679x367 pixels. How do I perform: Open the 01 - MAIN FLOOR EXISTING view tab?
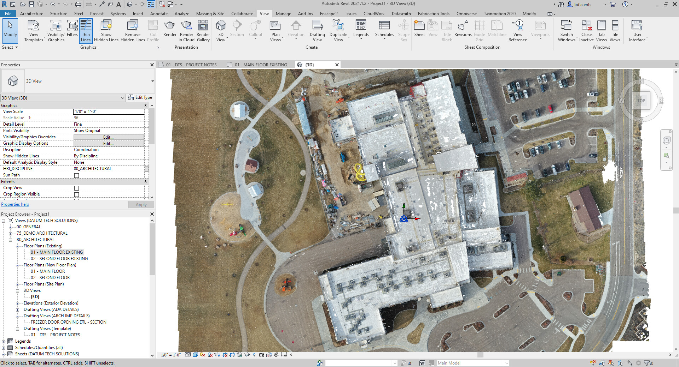261,65
